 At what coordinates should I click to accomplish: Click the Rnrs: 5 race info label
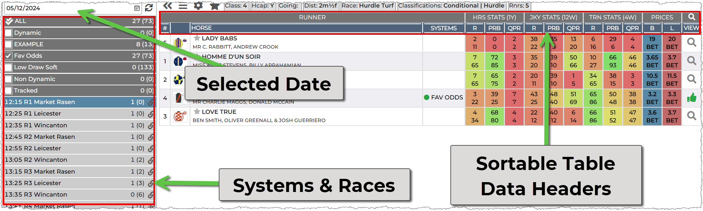pos(519,6)
